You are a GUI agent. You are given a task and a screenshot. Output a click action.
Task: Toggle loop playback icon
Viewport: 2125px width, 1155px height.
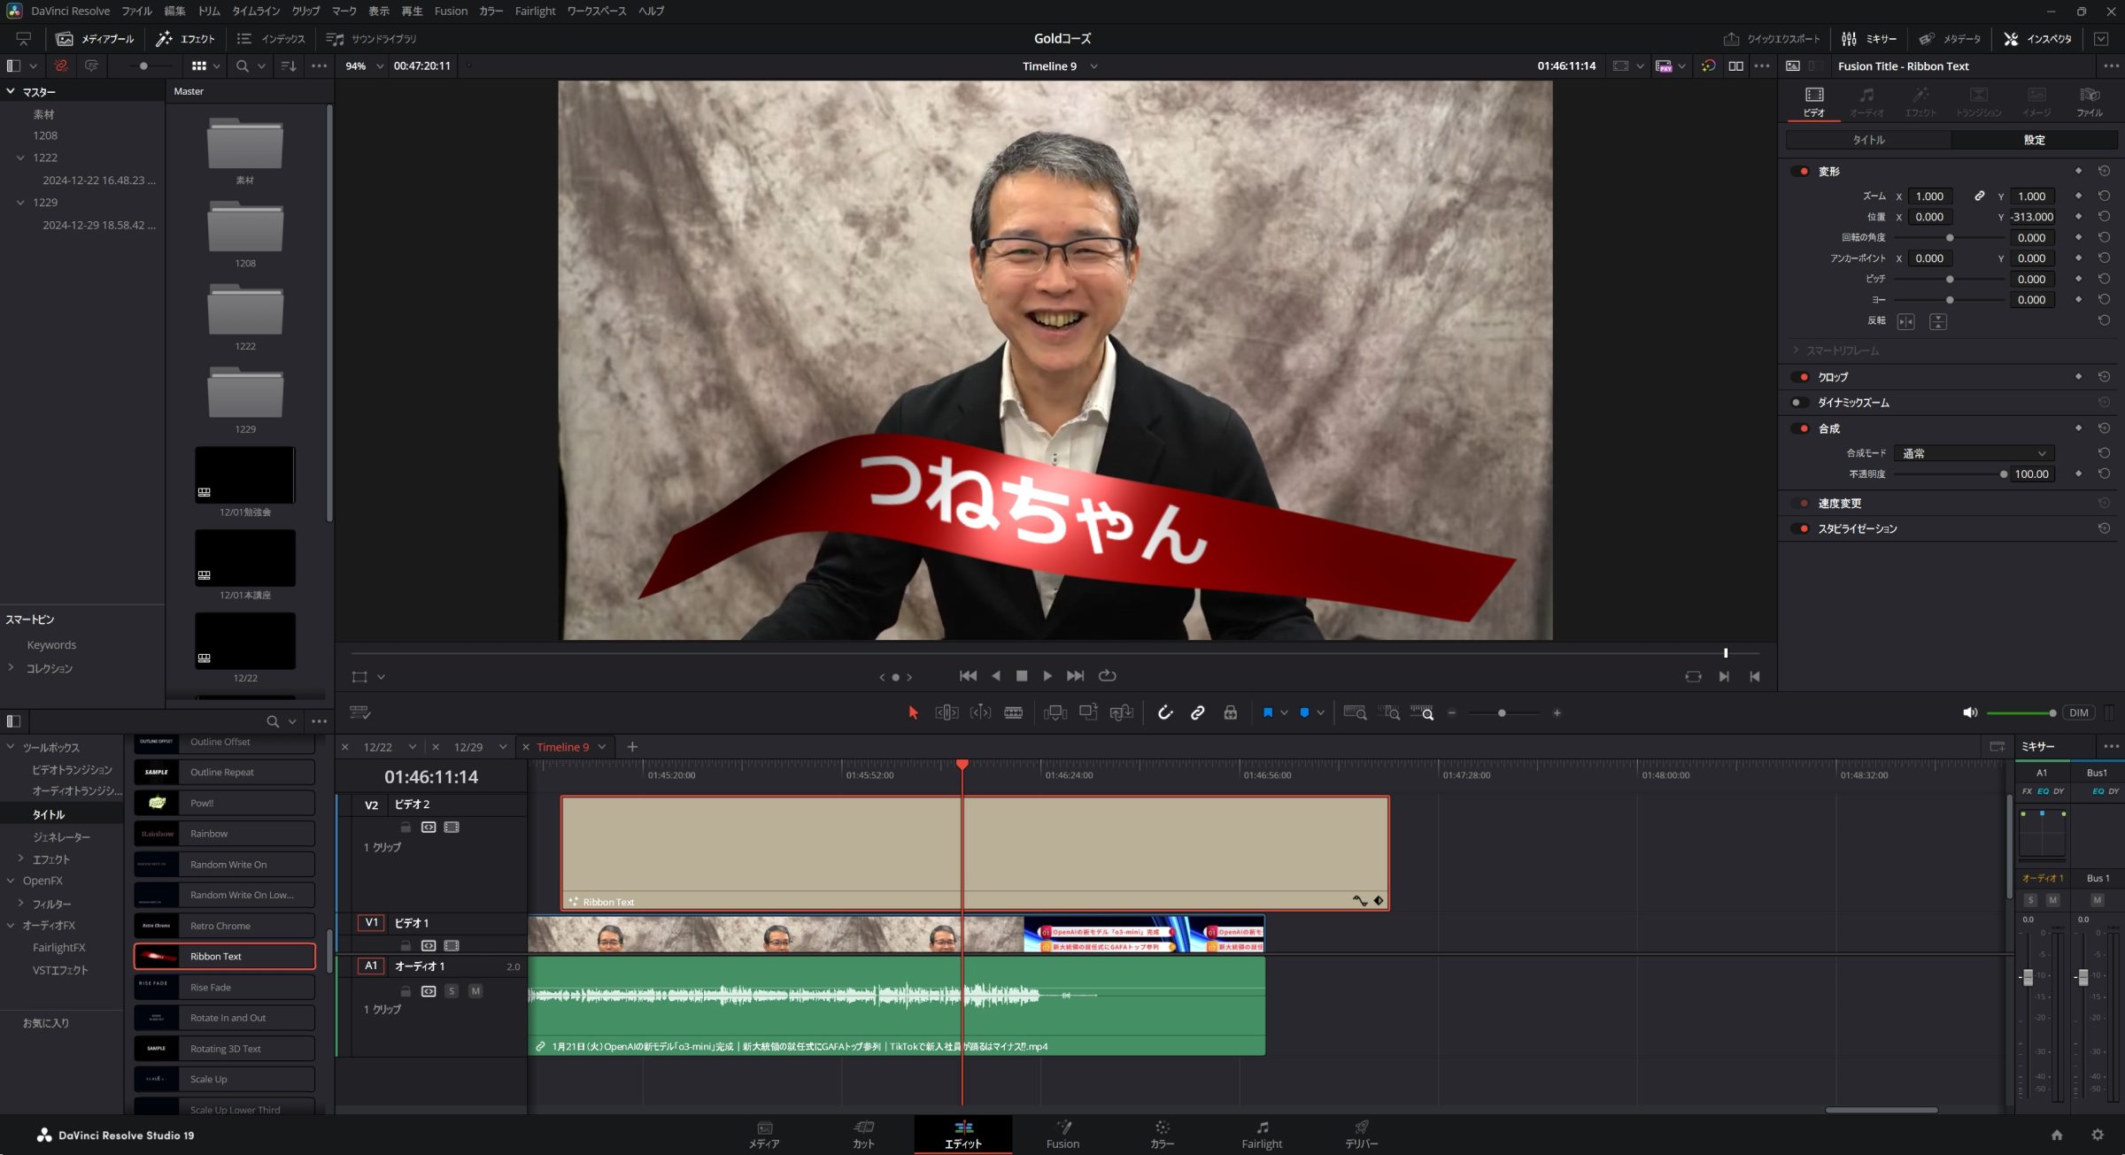pyautogui.click(x=1107, y=675)
